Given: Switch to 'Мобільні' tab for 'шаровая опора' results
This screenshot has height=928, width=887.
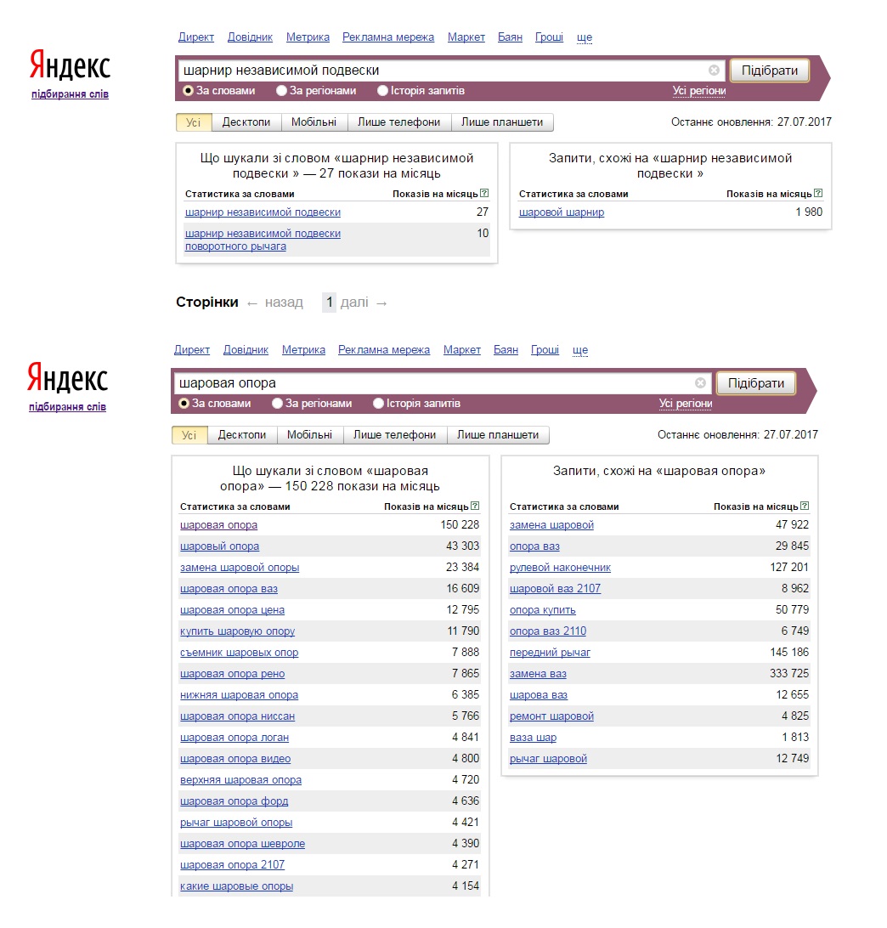Looking at the screenshot, I should (310, 435).
